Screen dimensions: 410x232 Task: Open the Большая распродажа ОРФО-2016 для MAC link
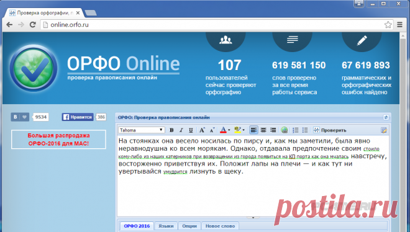[58, 140]
